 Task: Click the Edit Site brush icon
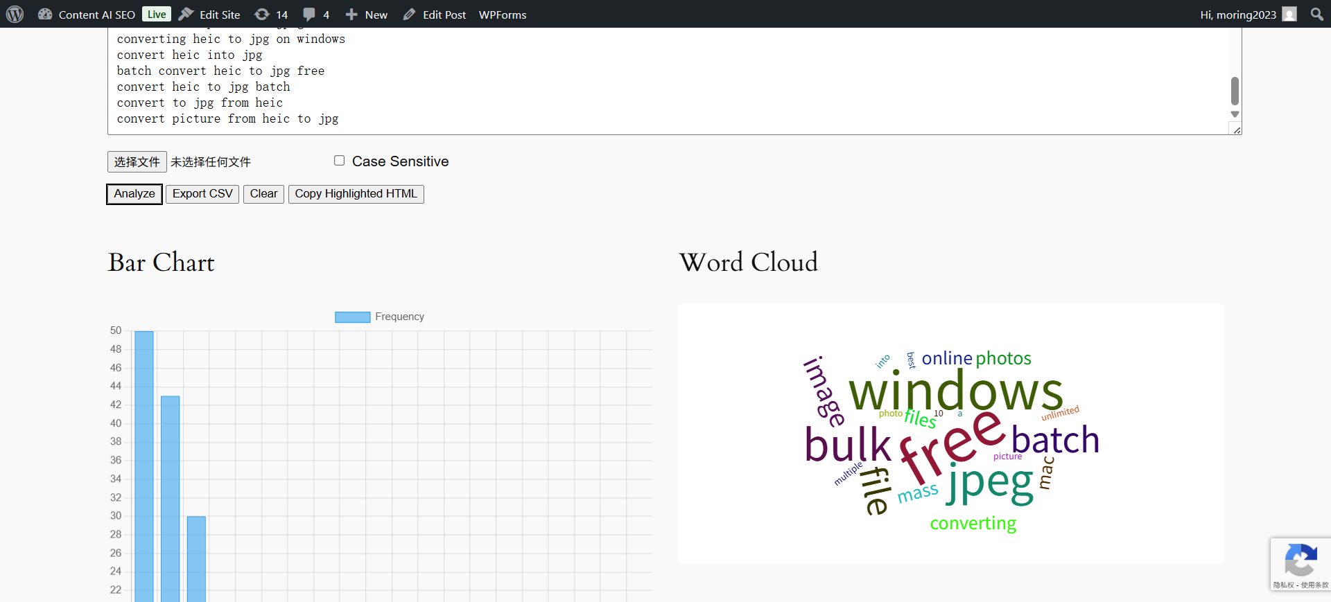[186, 15]
